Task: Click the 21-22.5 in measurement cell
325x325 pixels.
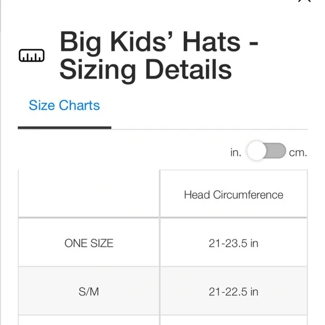Action: click(x=234, y=291)
